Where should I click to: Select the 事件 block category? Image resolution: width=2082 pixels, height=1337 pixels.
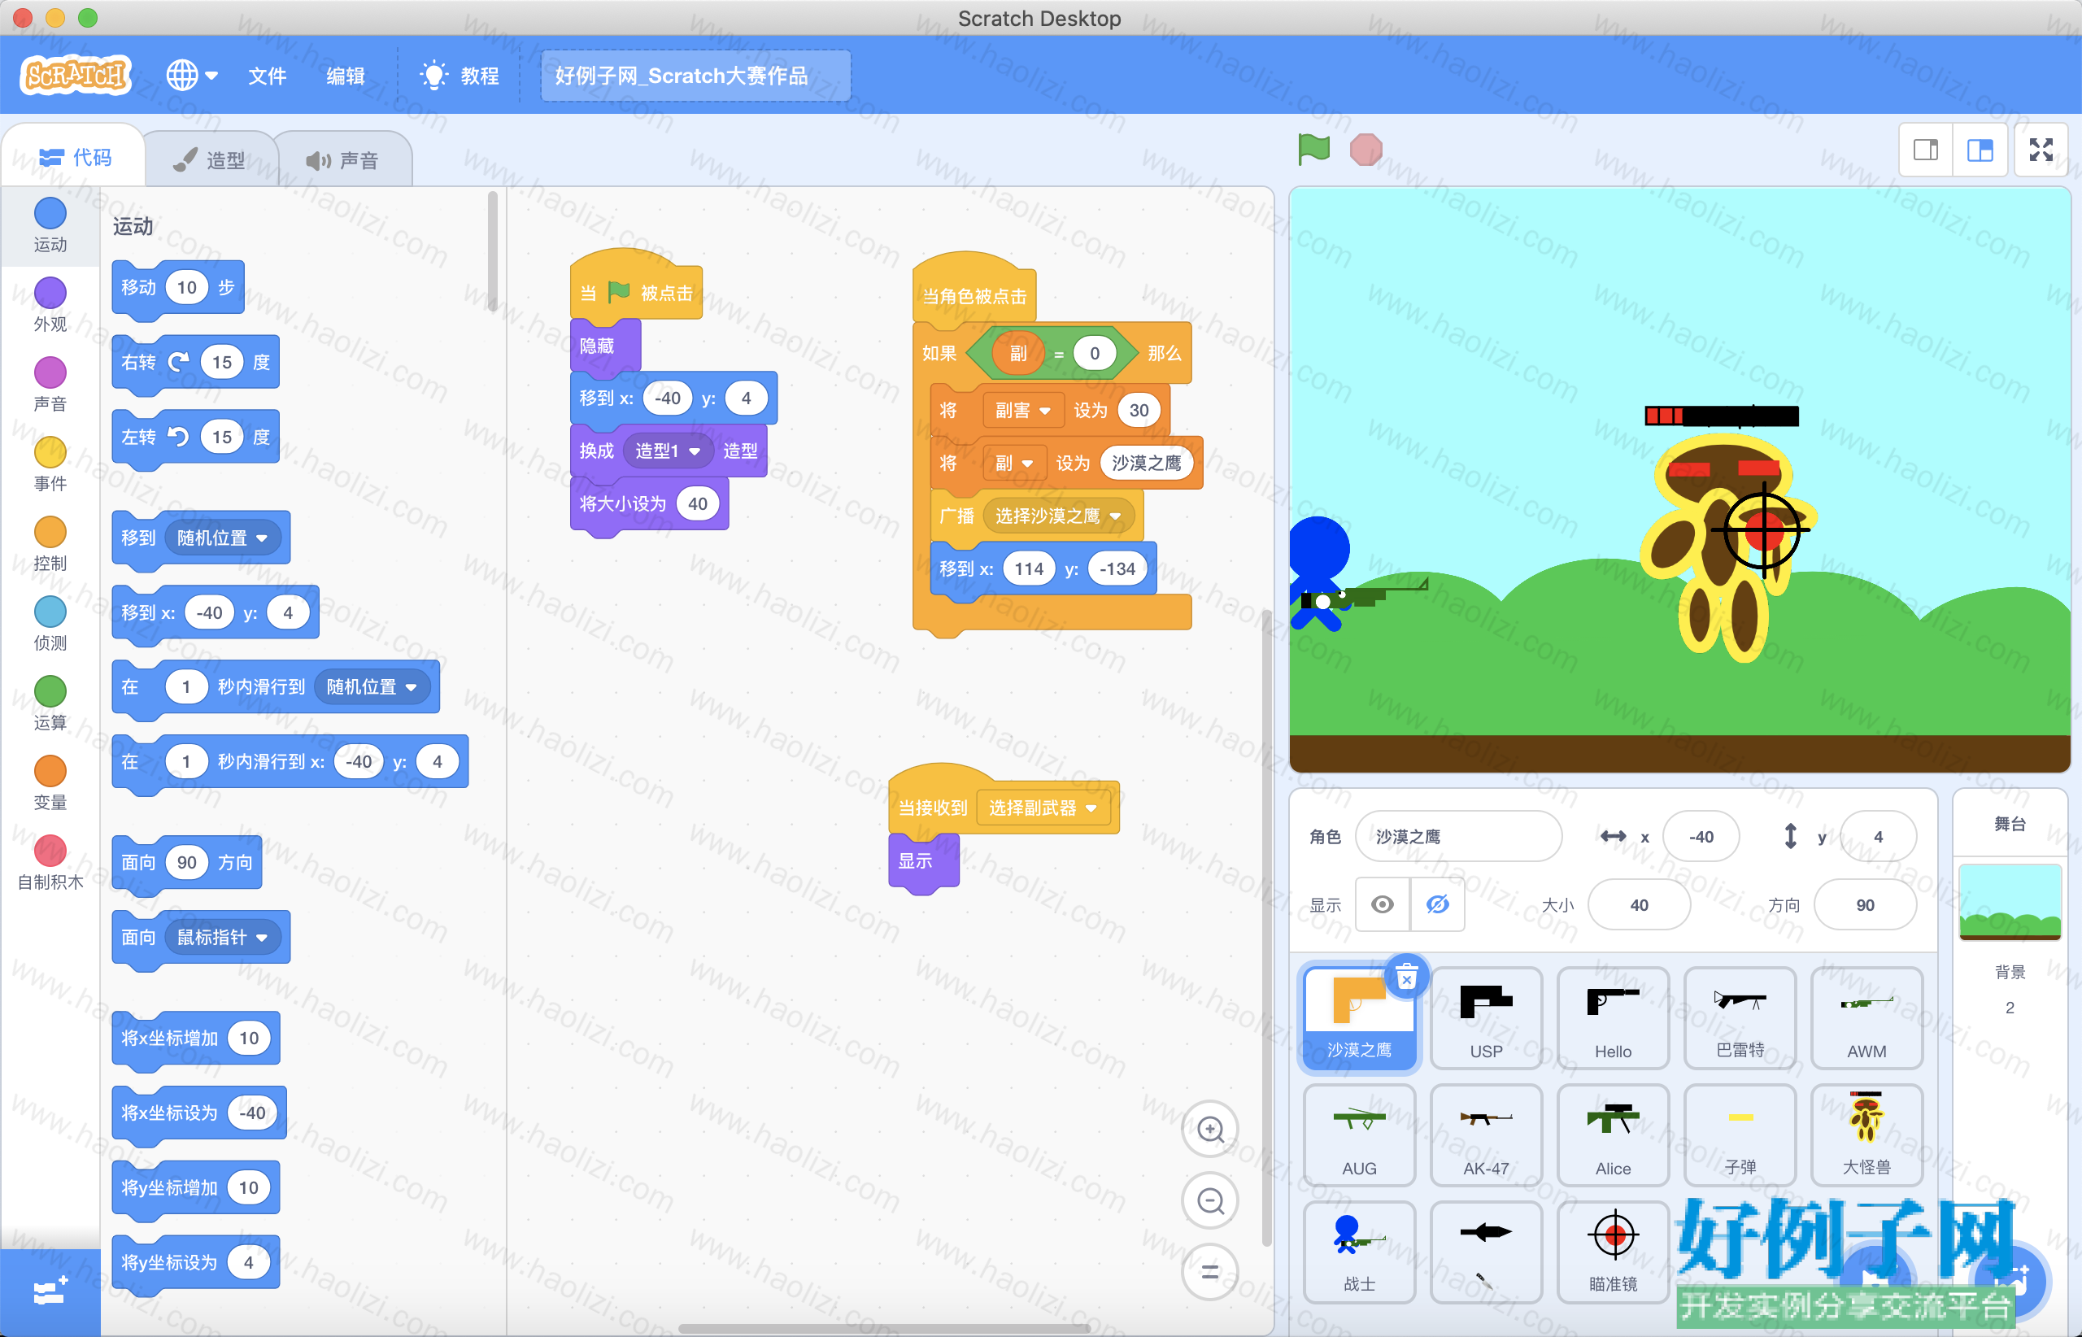point(50,464)
